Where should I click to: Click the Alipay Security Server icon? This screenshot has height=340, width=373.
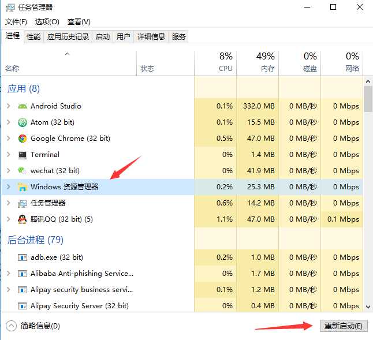[23, 306]
